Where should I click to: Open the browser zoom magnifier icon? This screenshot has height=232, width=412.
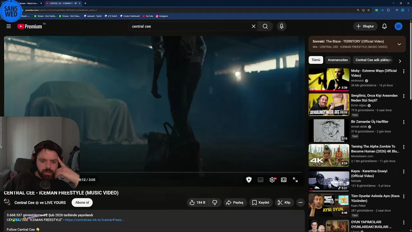point(358,10)
